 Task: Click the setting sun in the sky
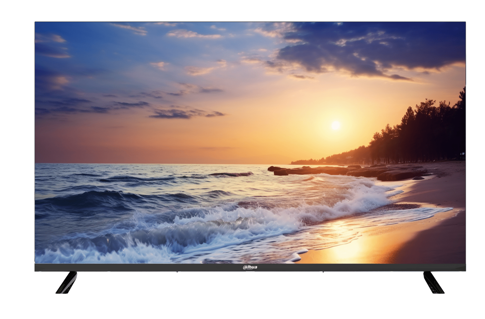pyautogui.click(x=335, y=125)
